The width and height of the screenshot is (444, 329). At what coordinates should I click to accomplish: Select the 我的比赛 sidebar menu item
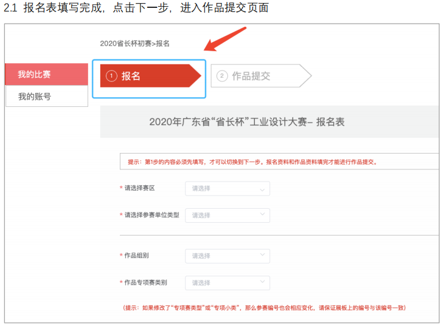click(x=46, y=74)
